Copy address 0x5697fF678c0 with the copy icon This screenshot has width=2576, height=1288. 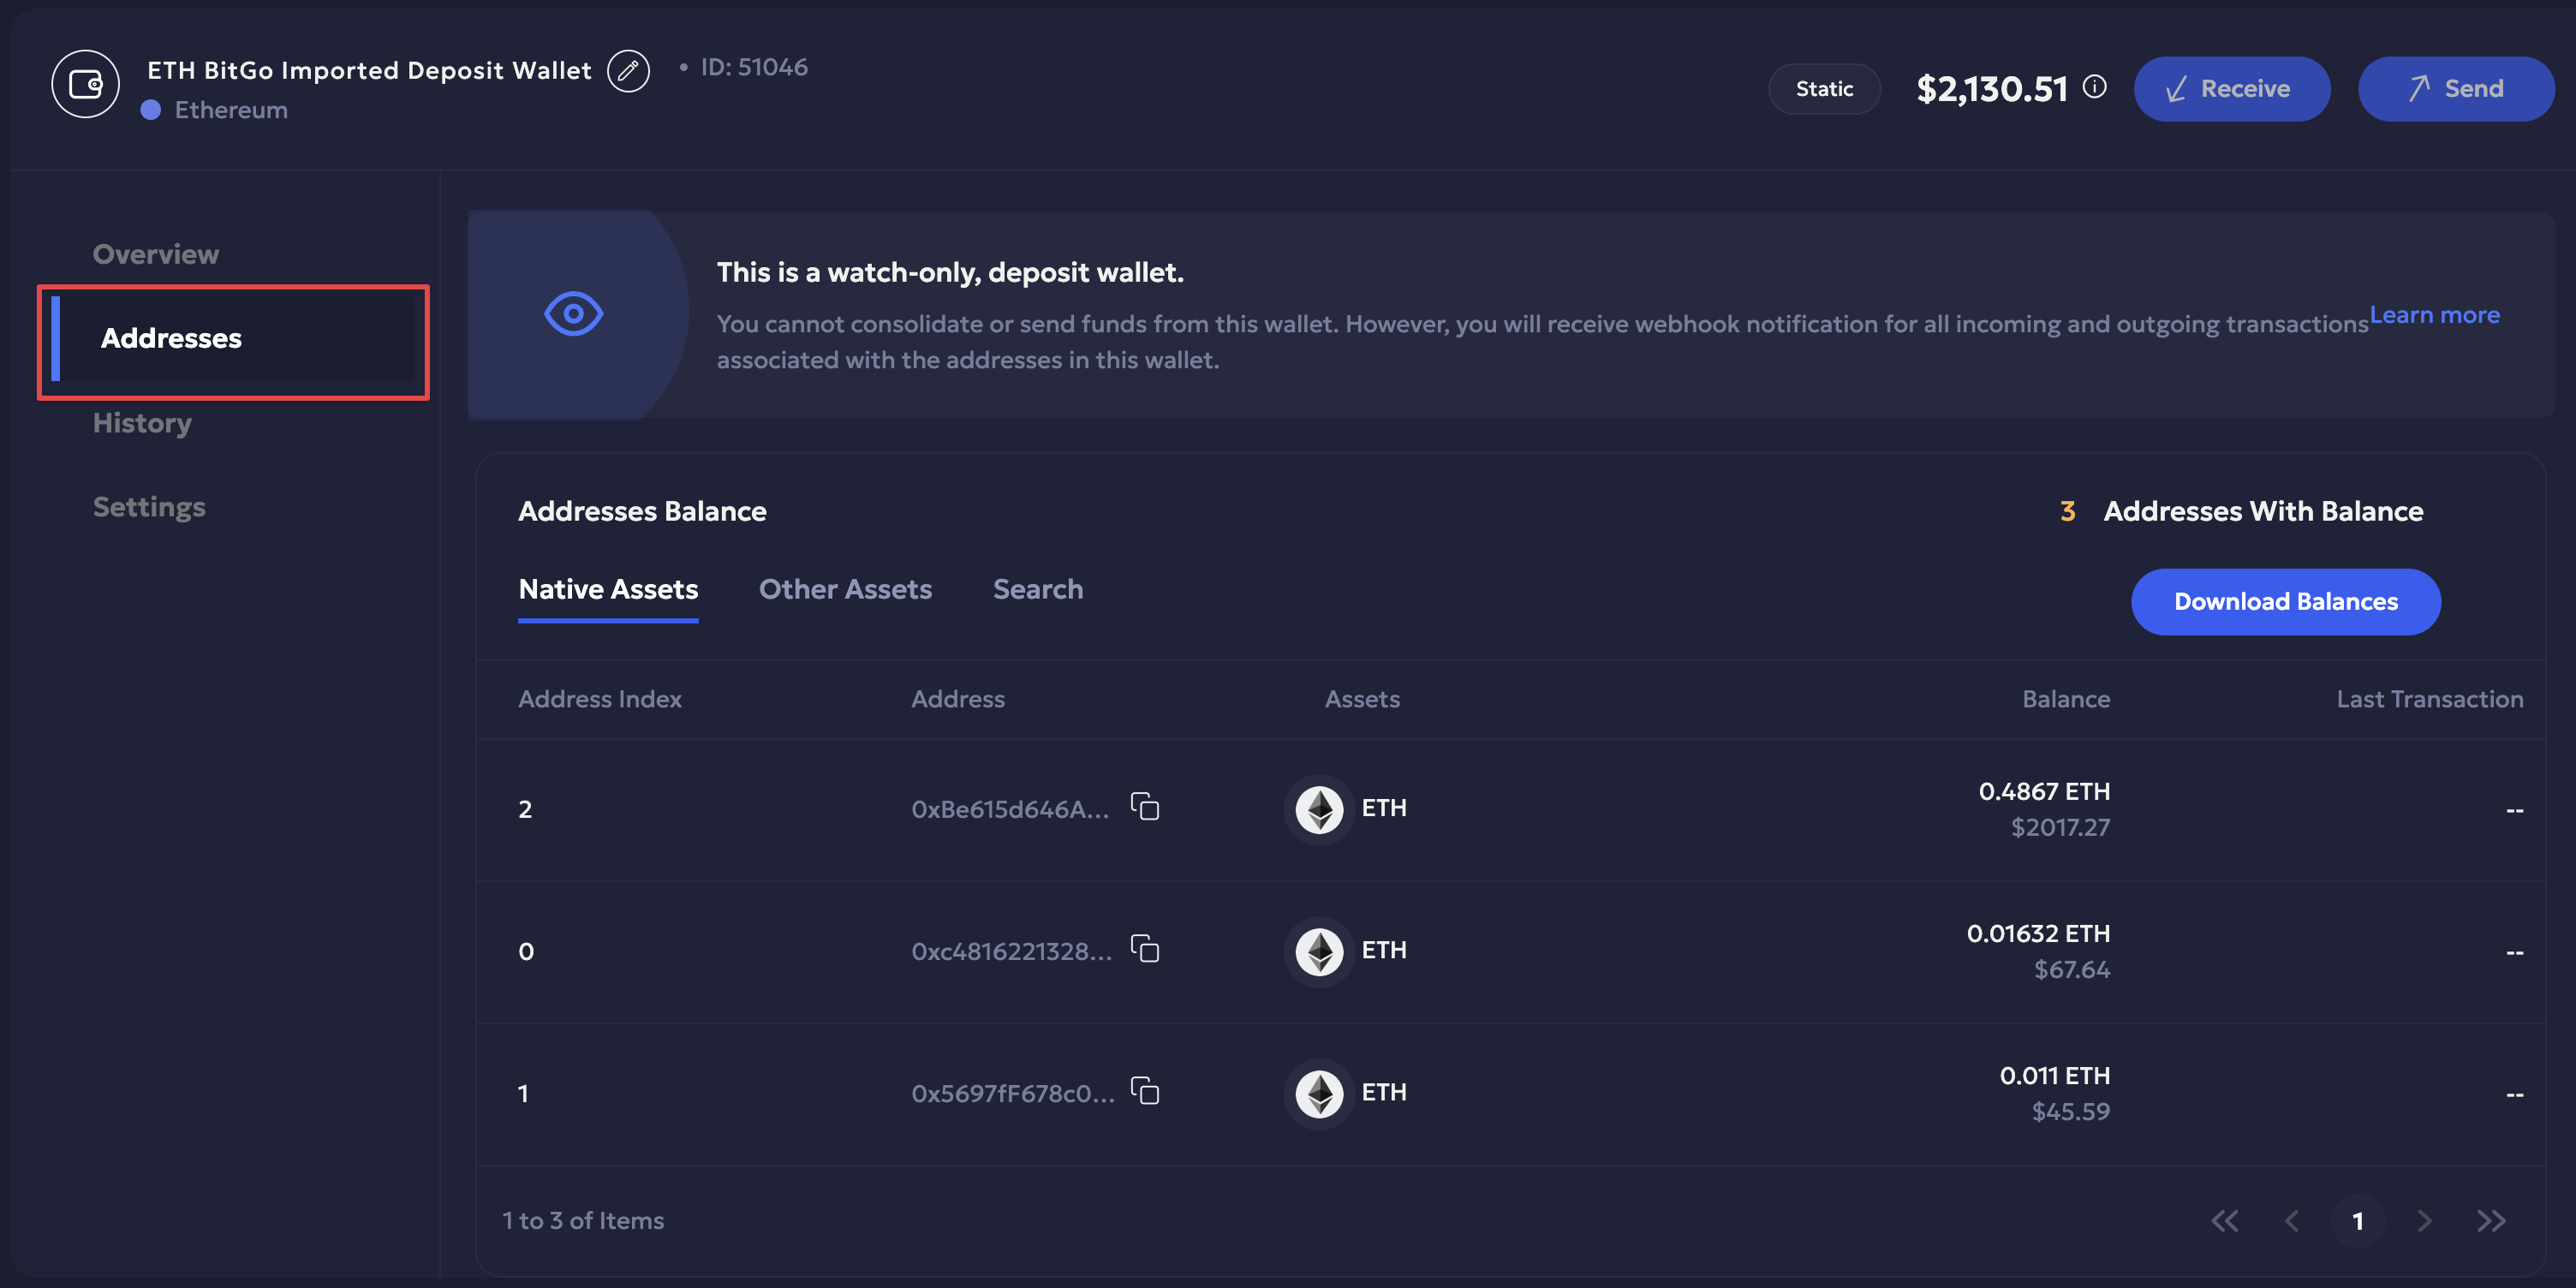pyautogui.click(x=1145, y=1090)
